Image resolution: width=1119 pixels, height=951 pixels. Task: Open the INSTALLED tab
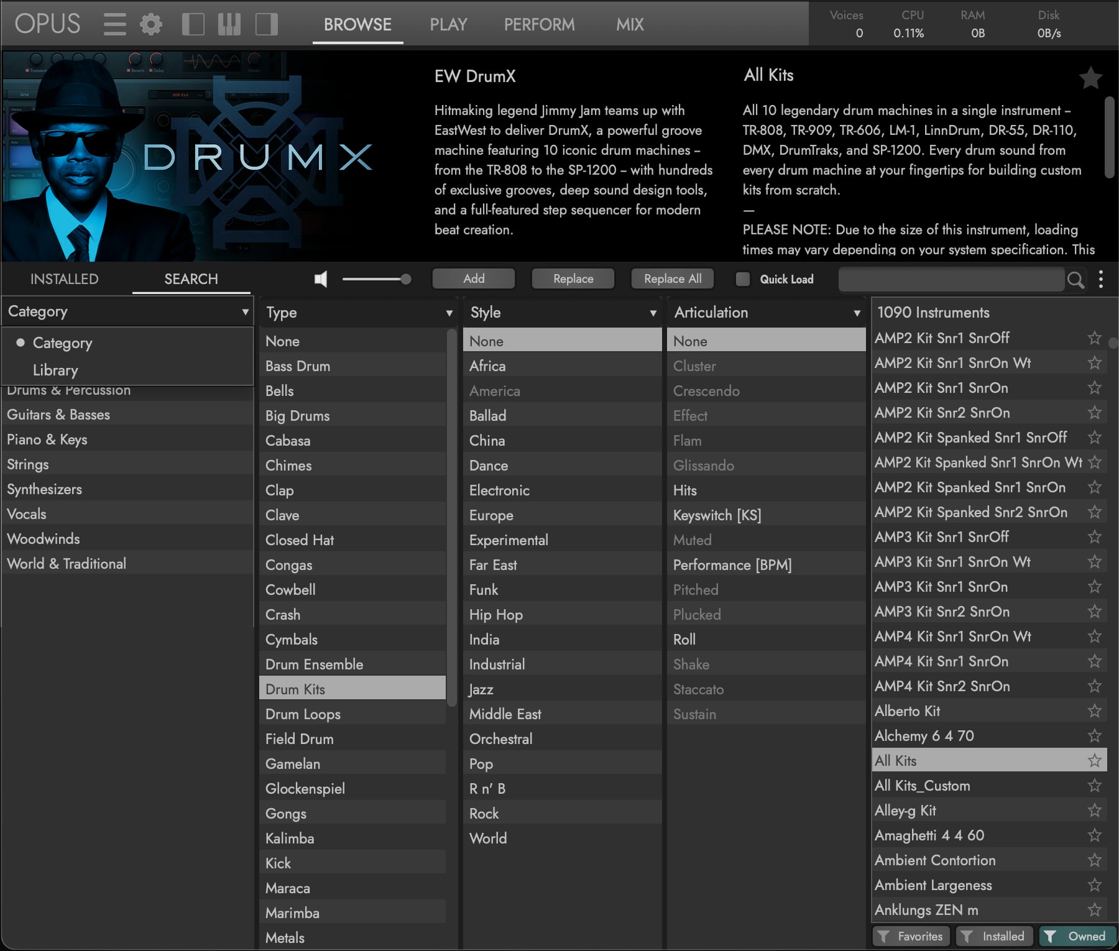pos(65,279)
